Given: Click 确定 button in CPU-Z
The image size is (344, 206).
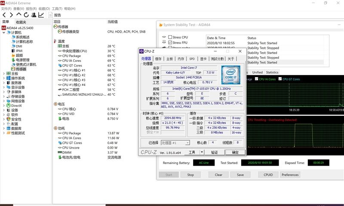Looking at the screenshot, I should [x=235, y=152].
